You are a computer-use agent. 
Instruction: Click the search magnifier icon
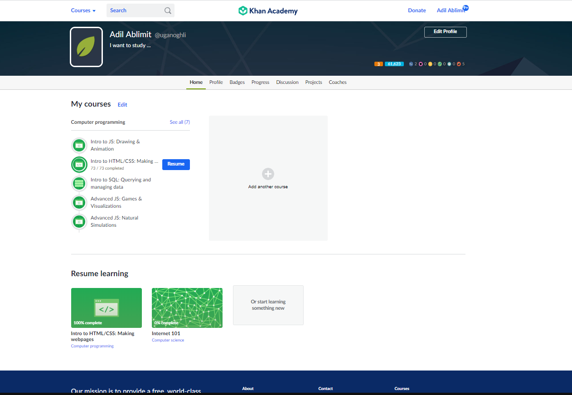[168, 10]
